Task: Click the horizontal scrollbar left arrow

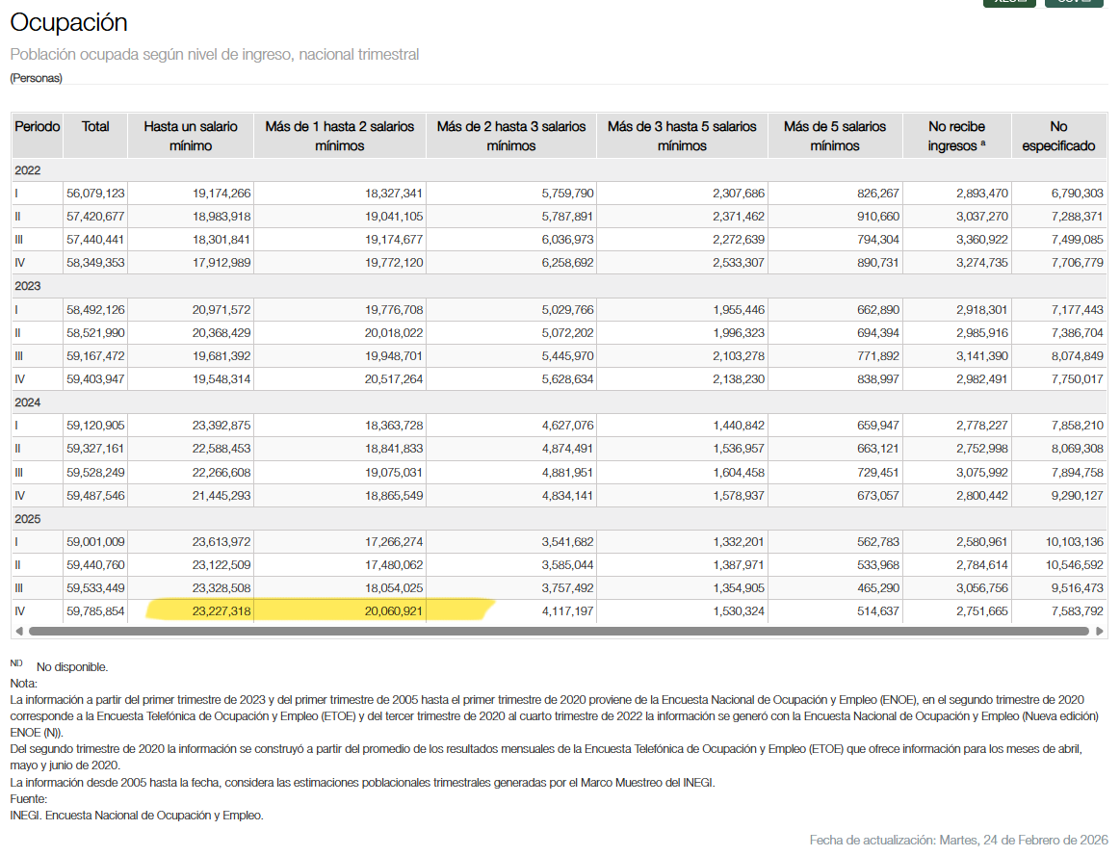Action: click(x=19, y=631)
